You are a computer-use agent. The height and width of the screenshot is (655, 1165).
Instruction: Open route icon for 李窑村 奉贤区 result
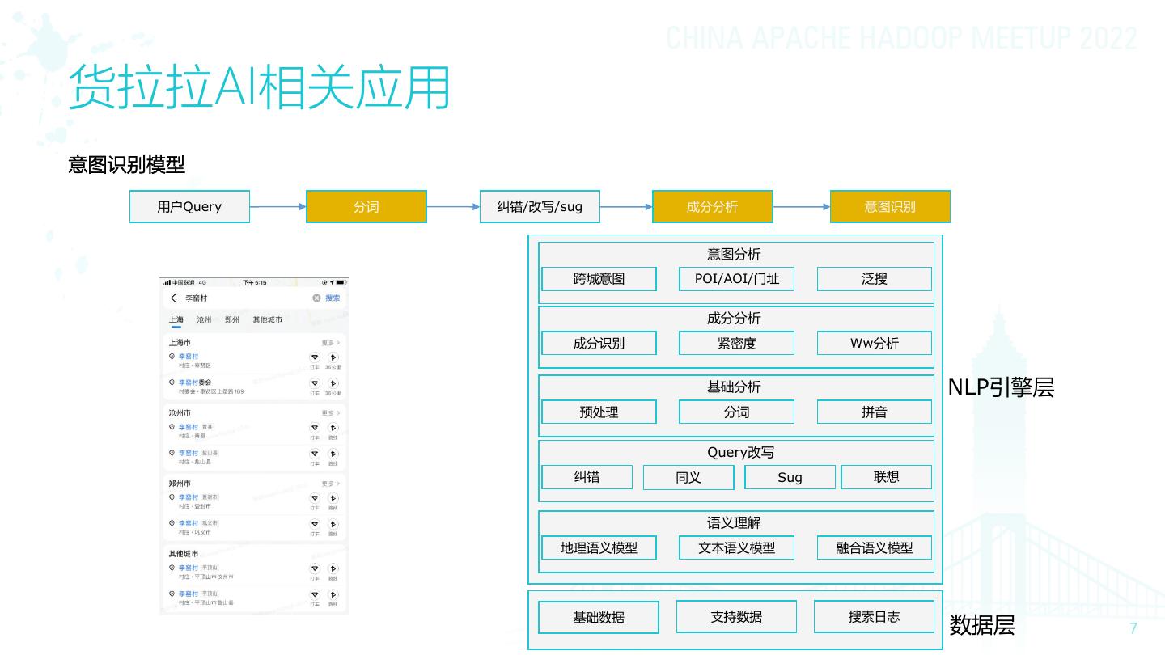pyautogui.click(x=333, y=357)
